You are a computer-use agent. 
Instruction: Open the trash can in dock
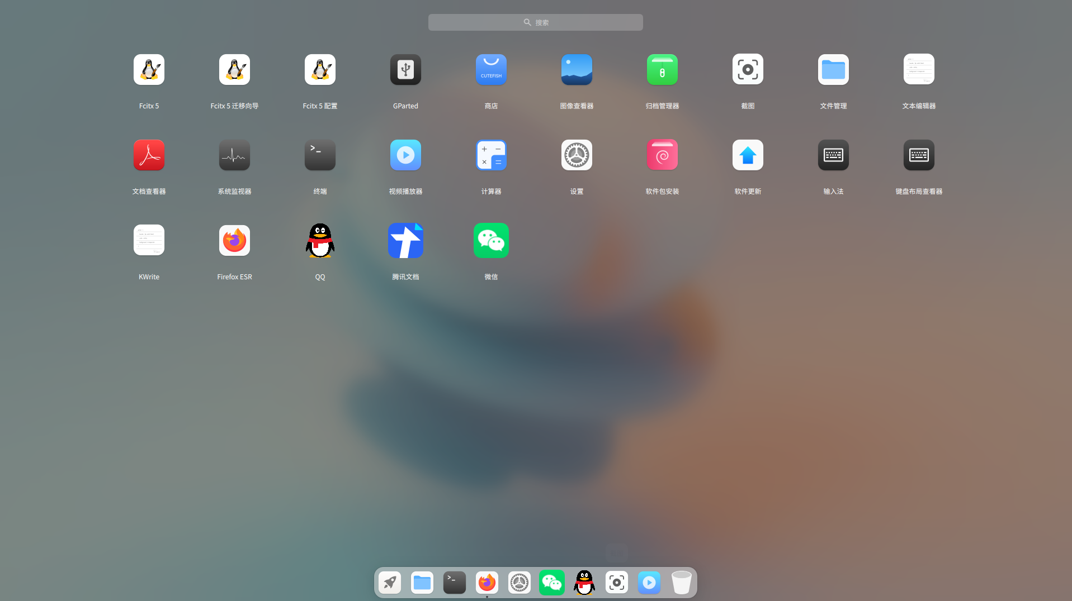click(681, 583)
